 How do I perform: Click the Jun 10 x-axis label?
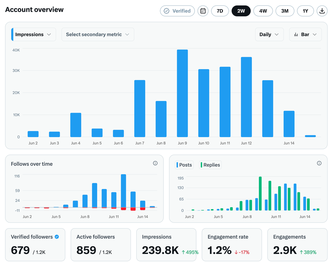click(204, 143)
